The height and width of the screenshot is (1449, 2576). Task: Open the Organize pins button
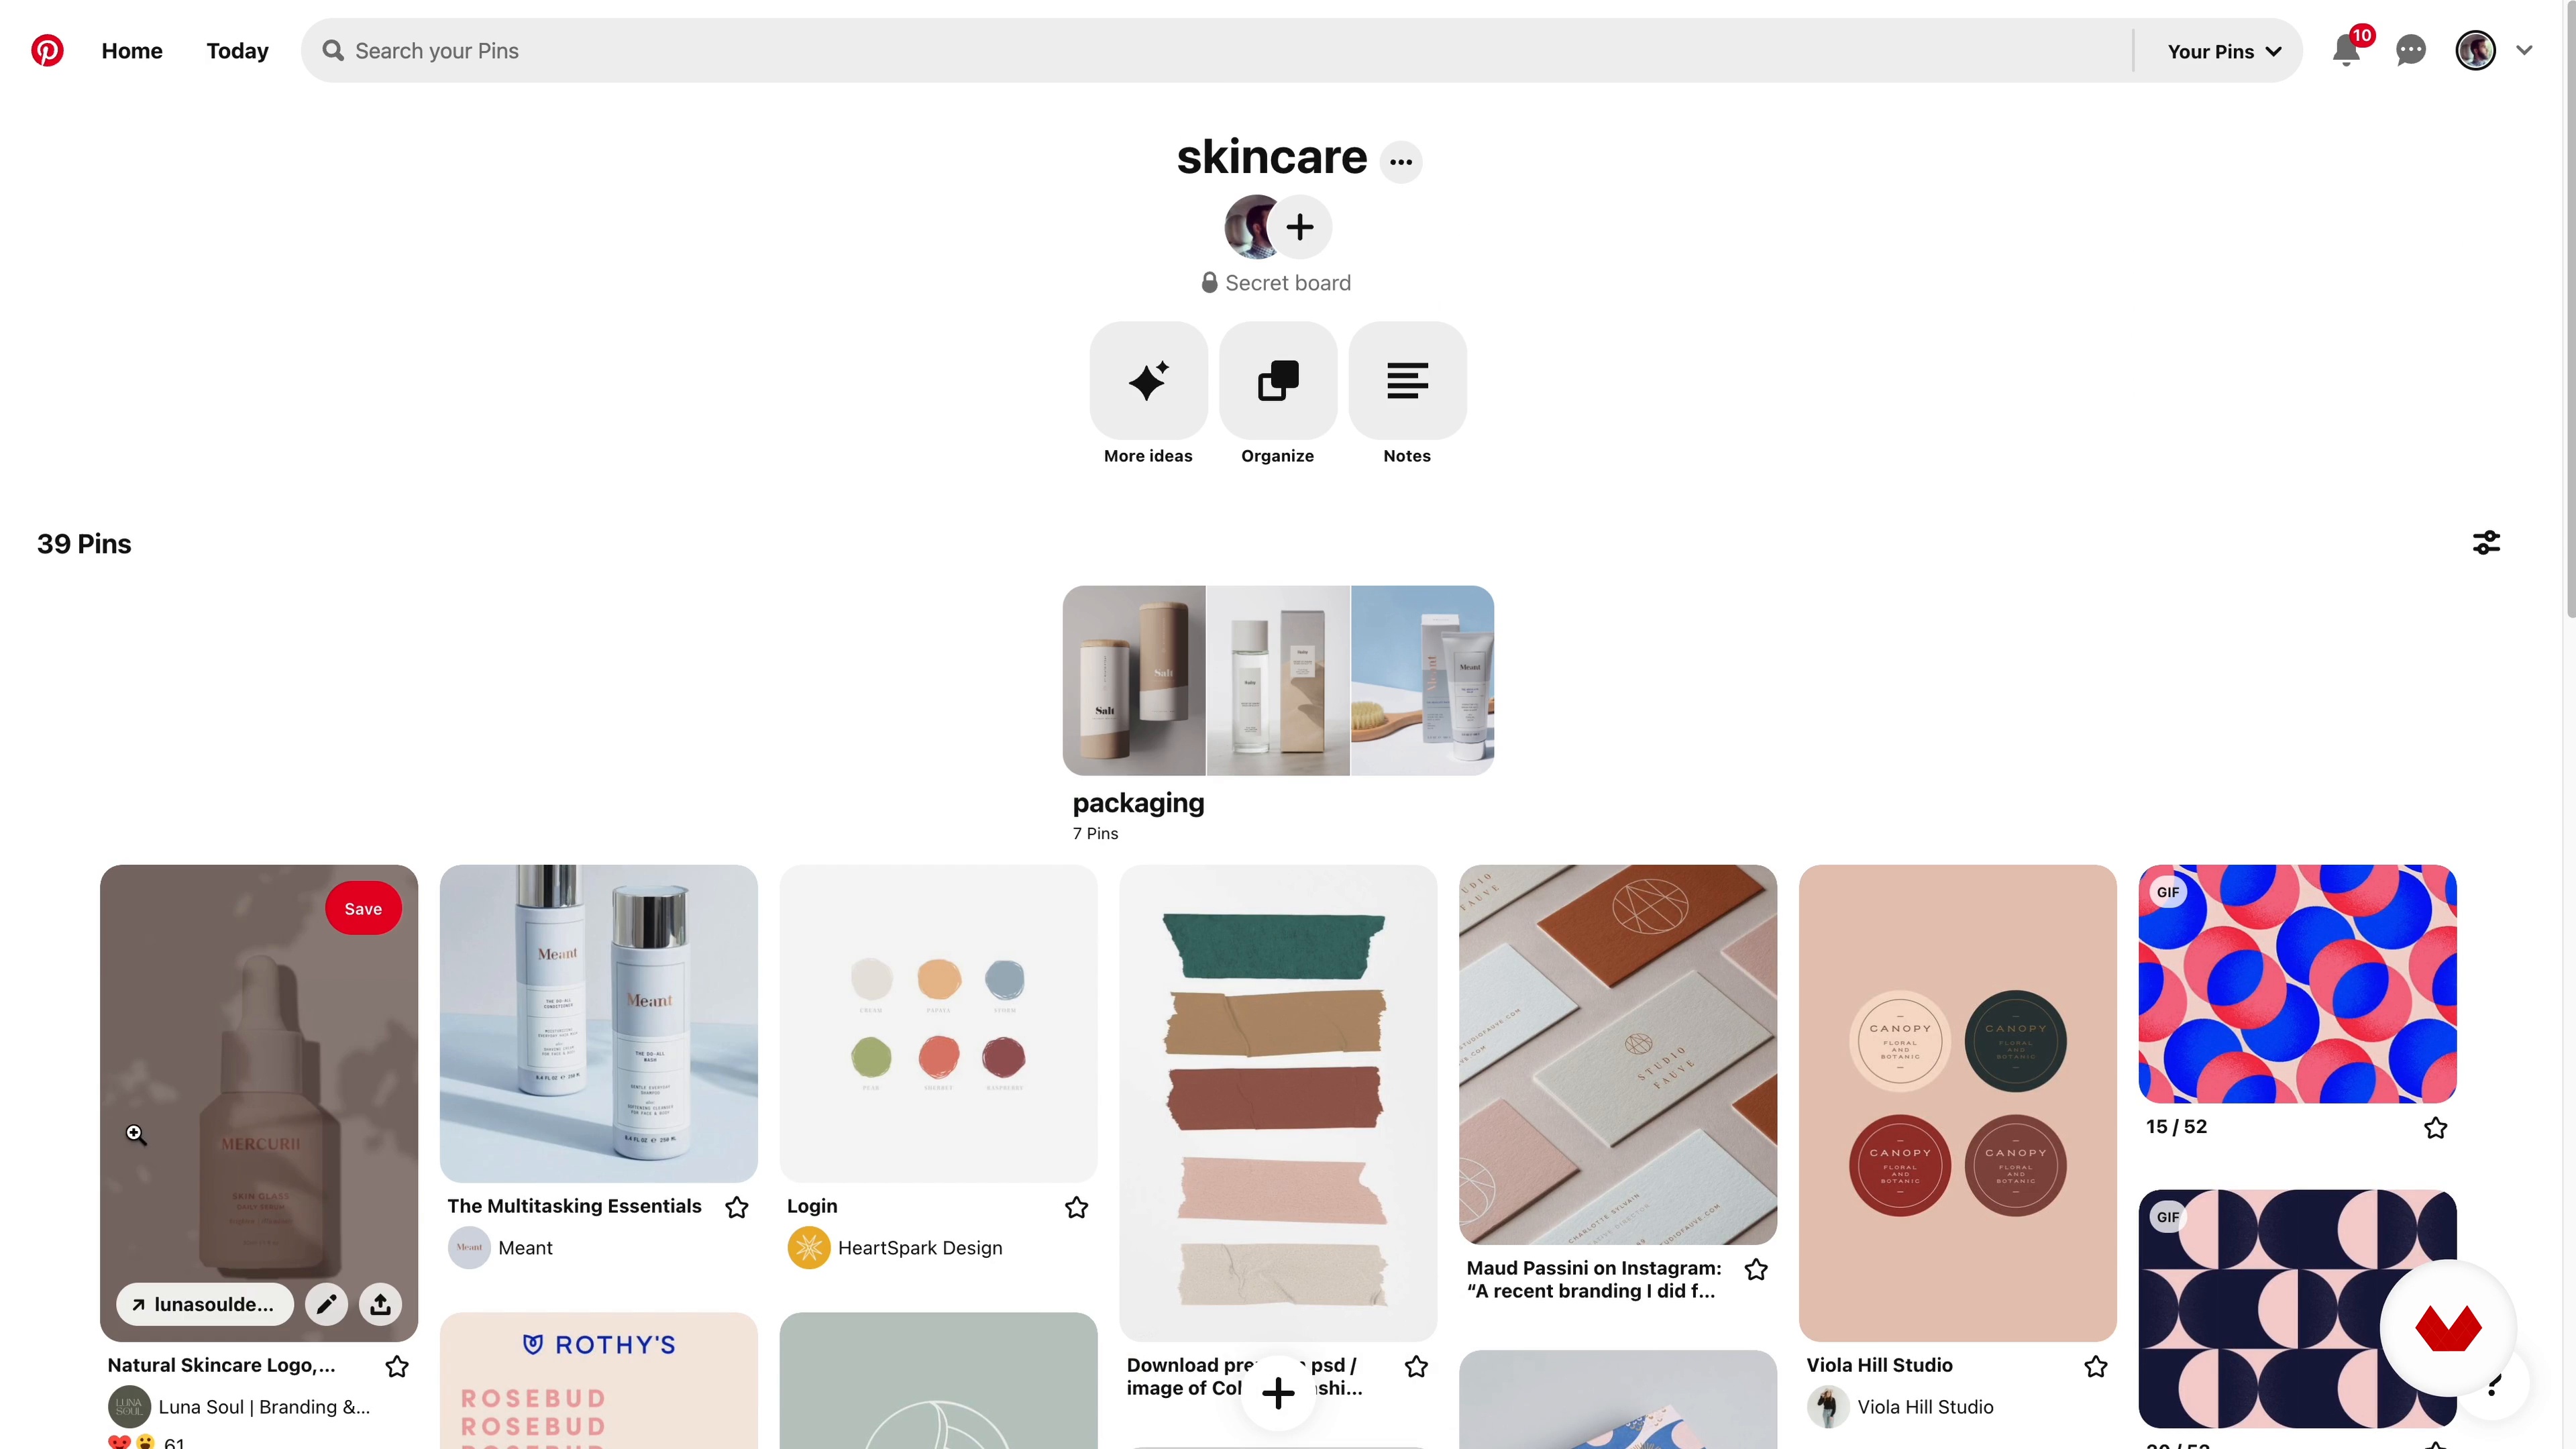click(1278, 380)
